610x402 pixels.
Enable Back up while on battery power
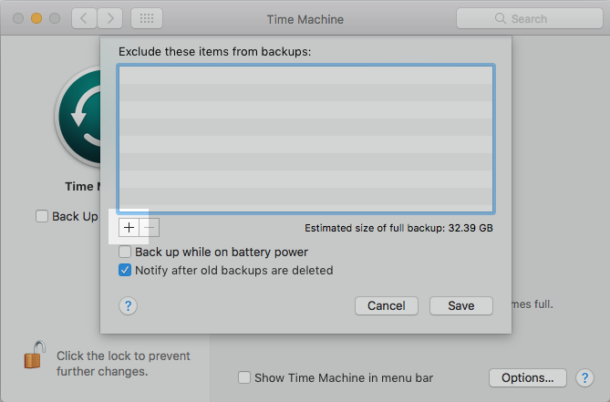coord(126,252)
